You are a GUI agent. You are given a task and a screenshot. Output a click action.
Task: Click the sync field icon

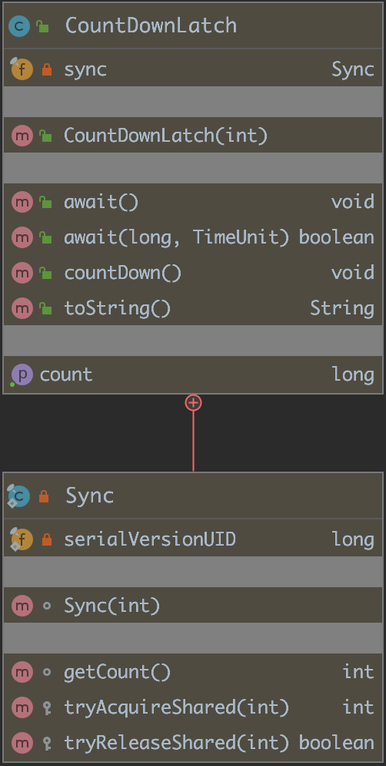pyautogui.click(x=22, y=69)
